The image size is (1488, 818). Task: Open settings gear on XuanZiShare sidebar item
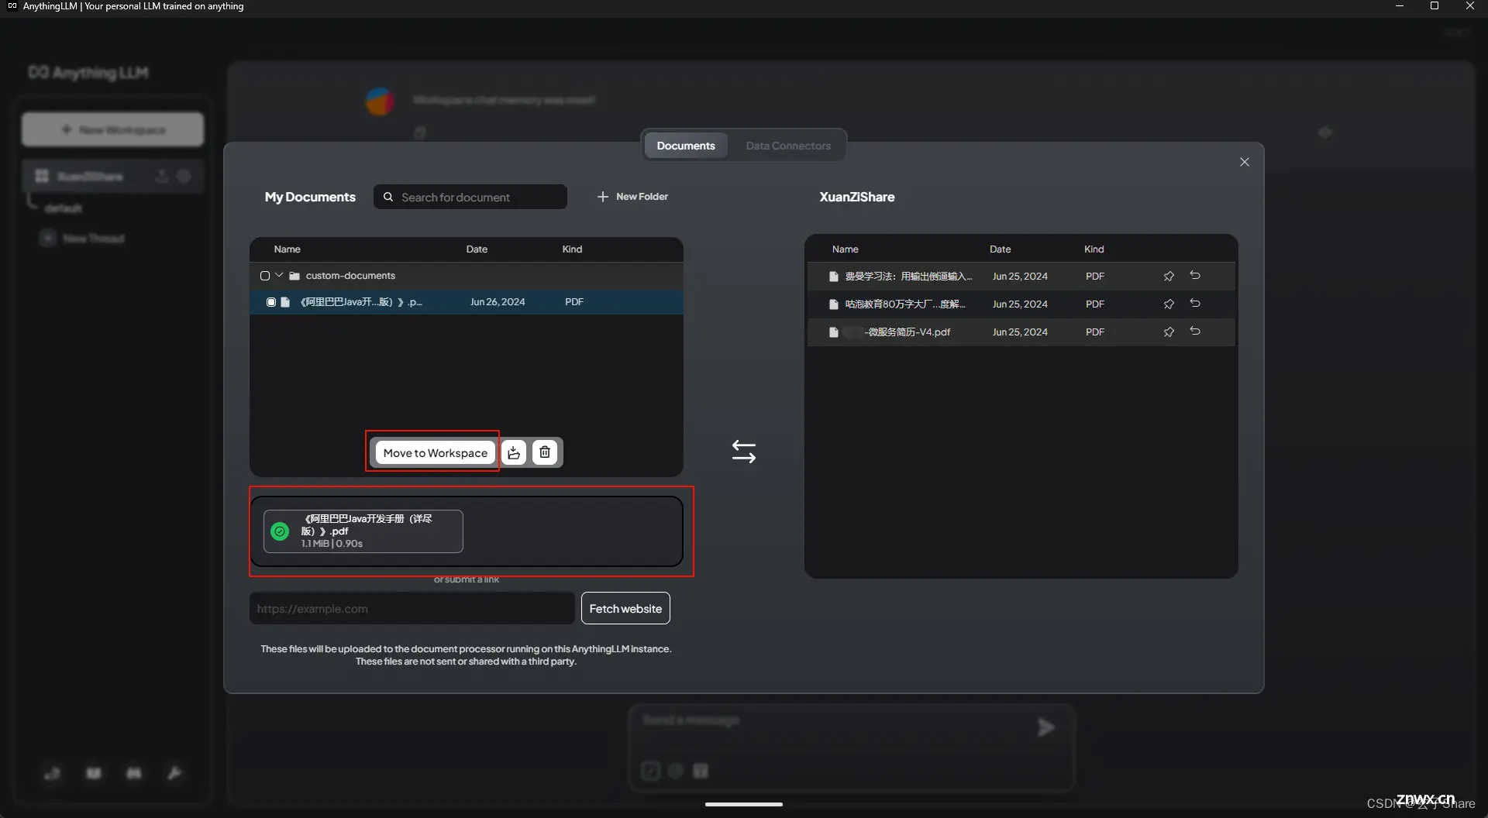tap(184, 177)
